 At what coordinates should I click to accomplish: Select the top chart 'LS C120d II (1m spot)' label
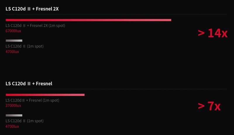pos(25,46)
